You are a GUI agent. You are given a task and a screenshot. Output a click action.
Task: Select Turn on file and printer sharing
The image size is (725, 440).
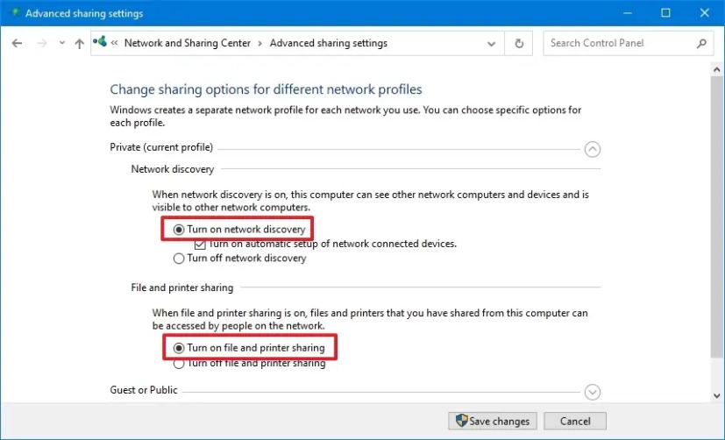tap(249, 348)
